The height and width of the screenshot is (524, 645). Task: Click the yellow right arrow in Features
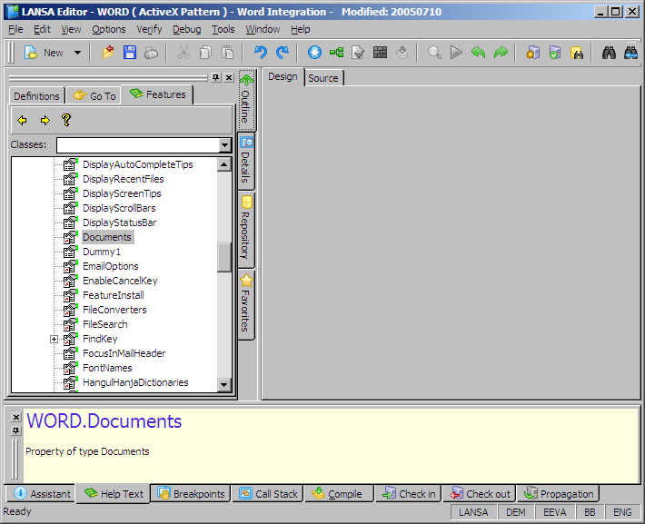pos(45,120)
